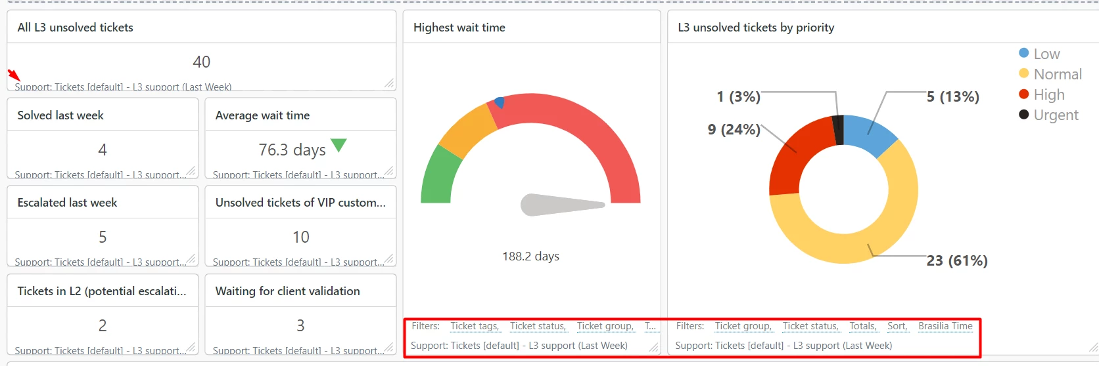1099x366 pixels.
Task: Click the Average wait time title
Action: pyautogui.click(x=262, y=115)
